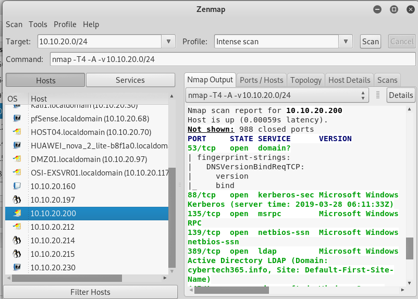
Task: Click the Cancel button
Action: click(402, 42)
